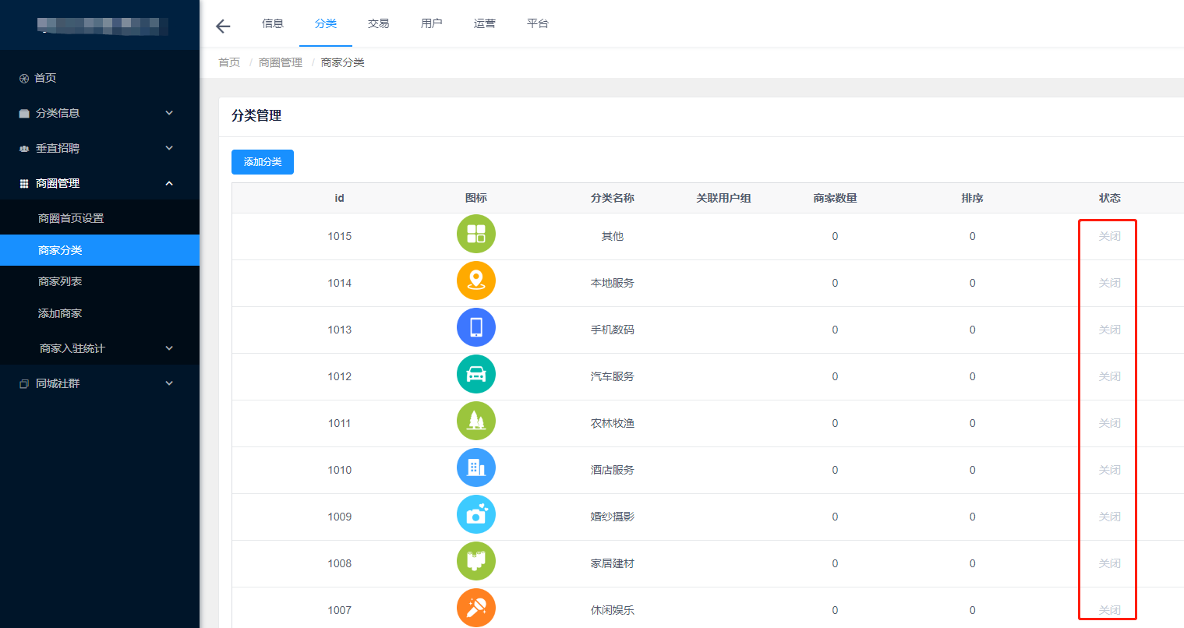Toggle the 关闭 status for row 1009
This screenshot has height=628, width=1184.
pos(1109,517)
